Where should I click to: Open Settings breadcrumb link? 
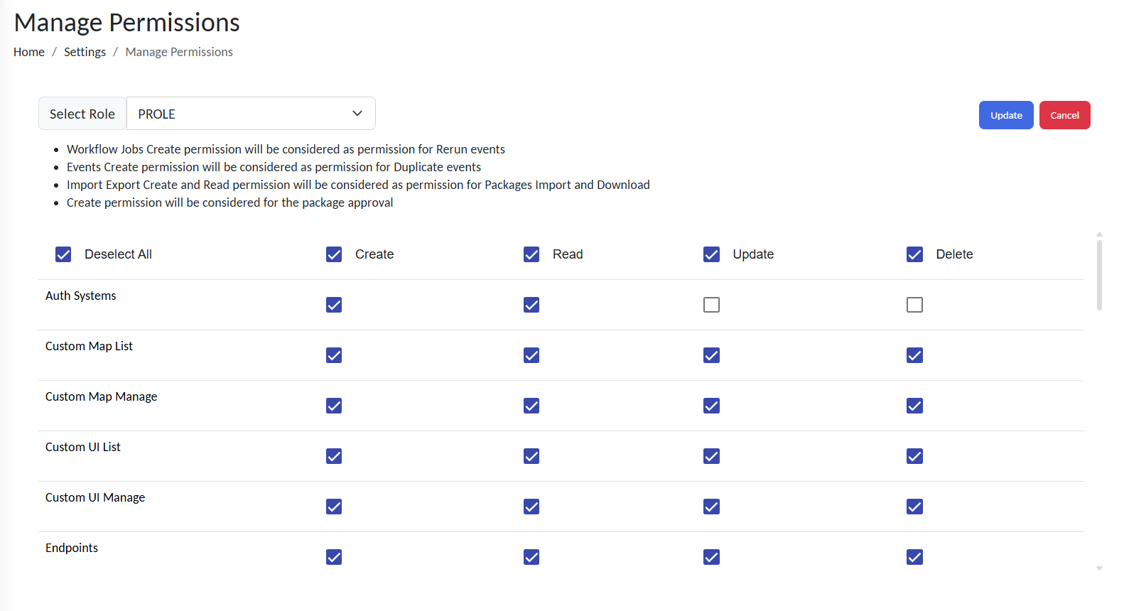tap(85, 52)
